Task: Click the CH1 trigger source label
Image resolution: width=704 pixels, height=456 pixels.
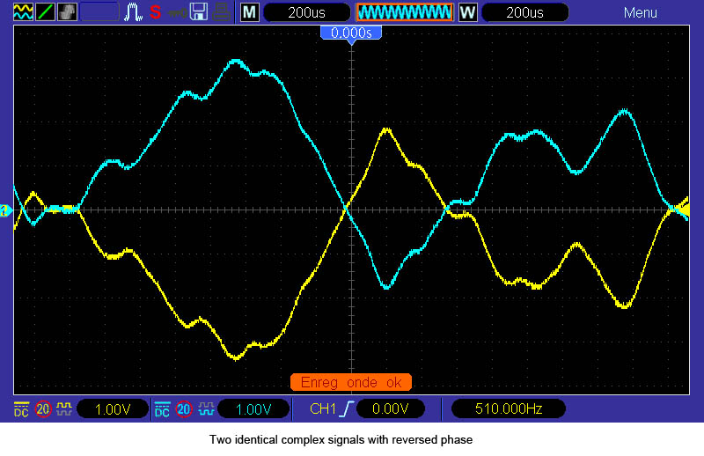Action: [324, 408]
